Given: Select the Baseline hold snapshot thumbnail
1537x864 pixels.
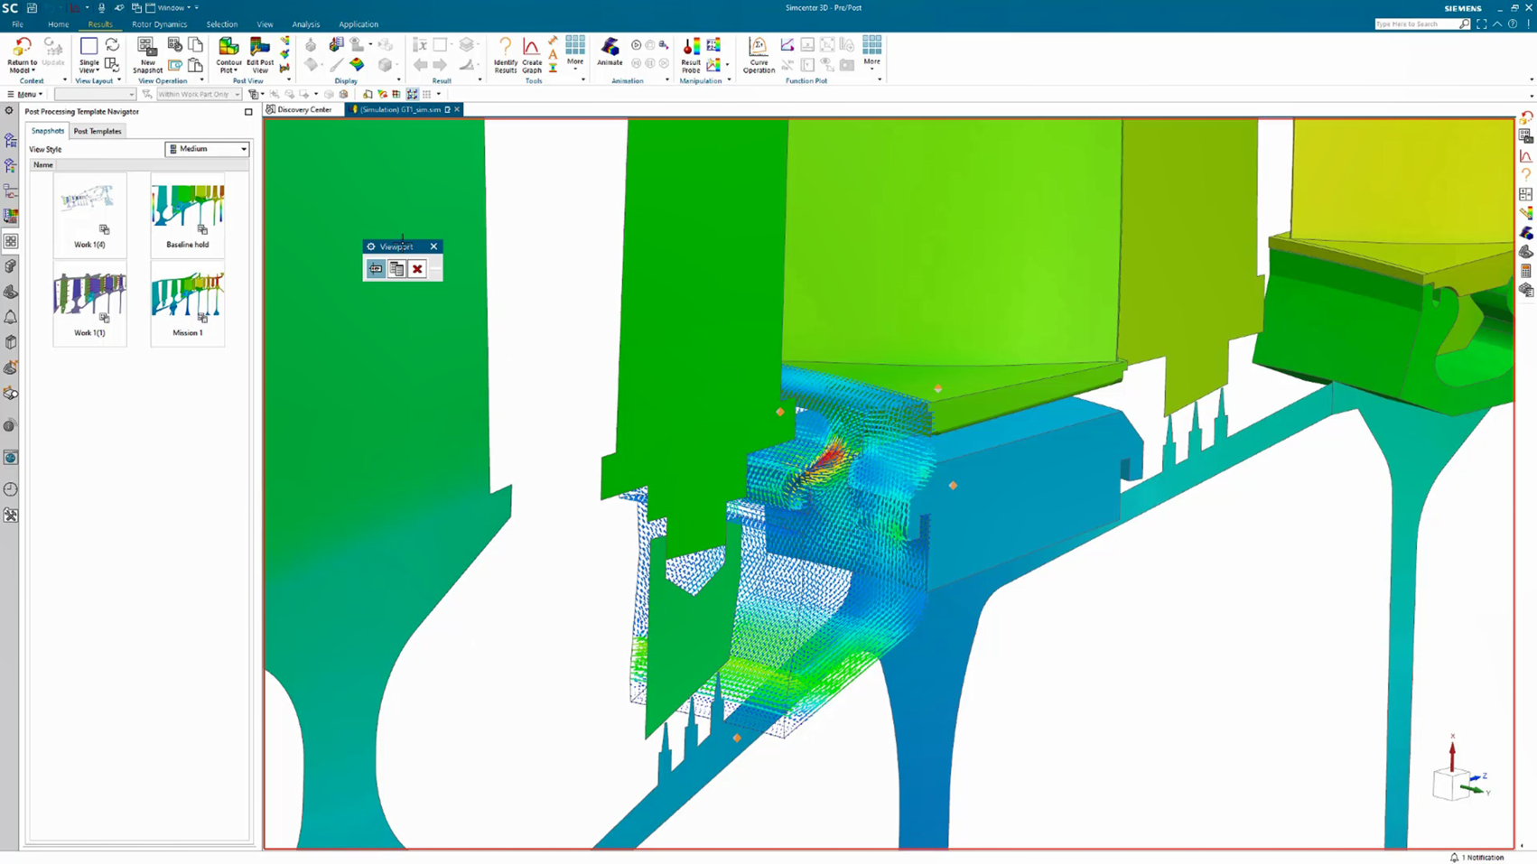Looking at the screenshot, I should pos(188,208).
